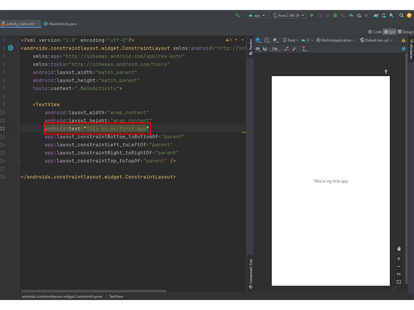Open the SDK Manager icon
The width and height of the screenshot is (414, 310).
(391, 16)
